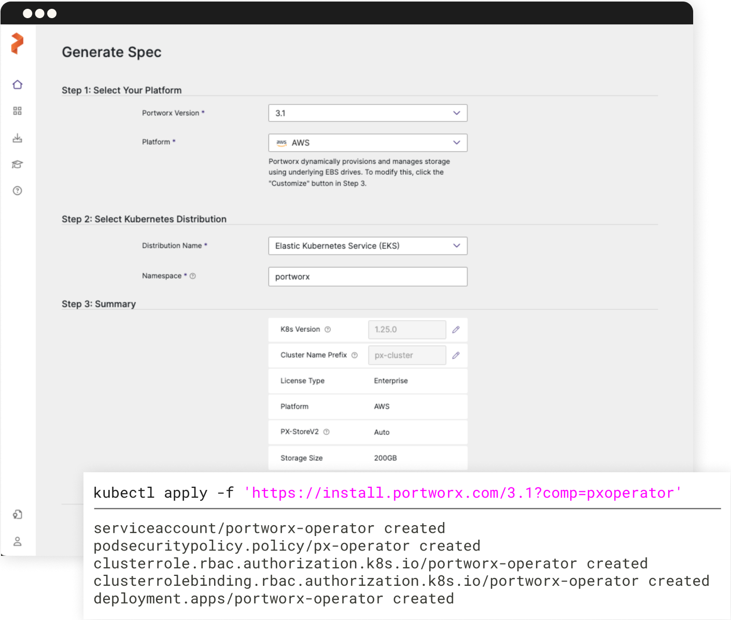Click the info icon beside PX-StoreV2

click(x=327, y=432)
